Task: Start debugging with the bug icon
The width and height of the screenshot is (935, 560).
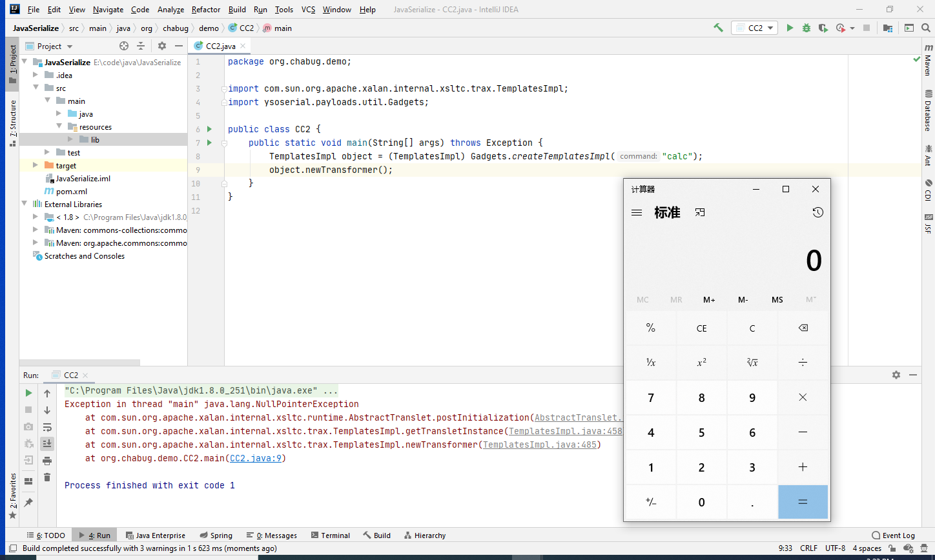Action: (807, 28)
